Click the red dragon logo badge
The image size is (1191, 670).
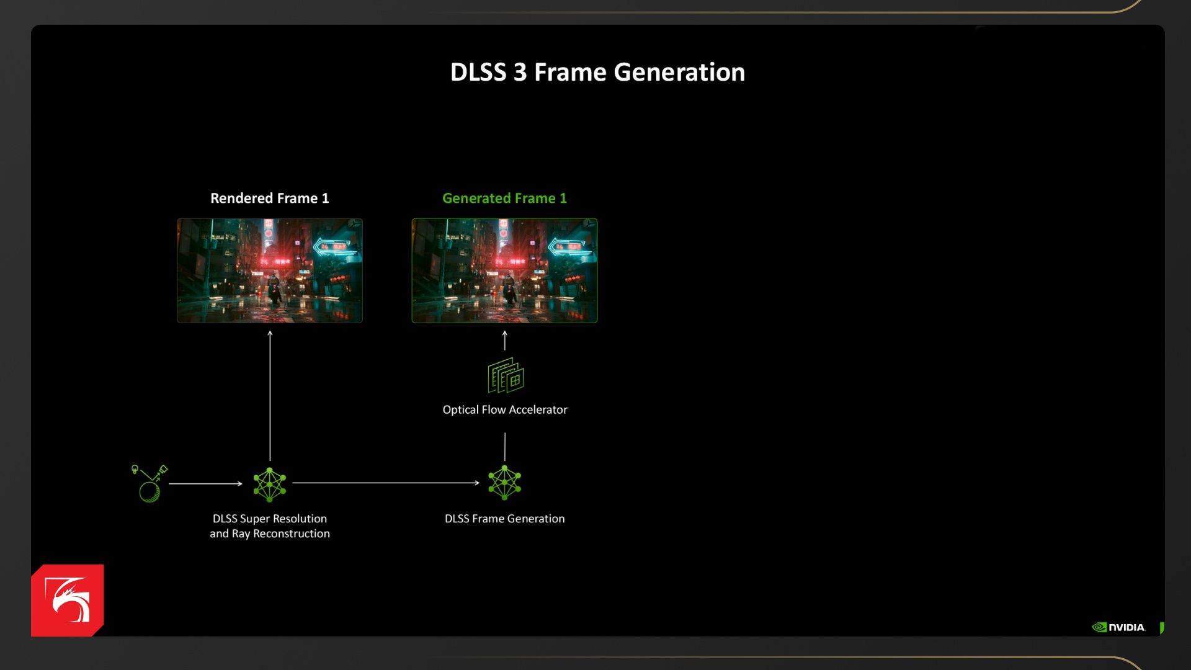click(68, 601)
